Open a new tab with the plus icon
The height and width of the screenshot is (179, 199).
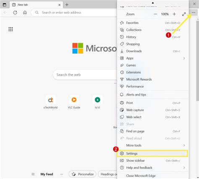[x=67, y=5]
